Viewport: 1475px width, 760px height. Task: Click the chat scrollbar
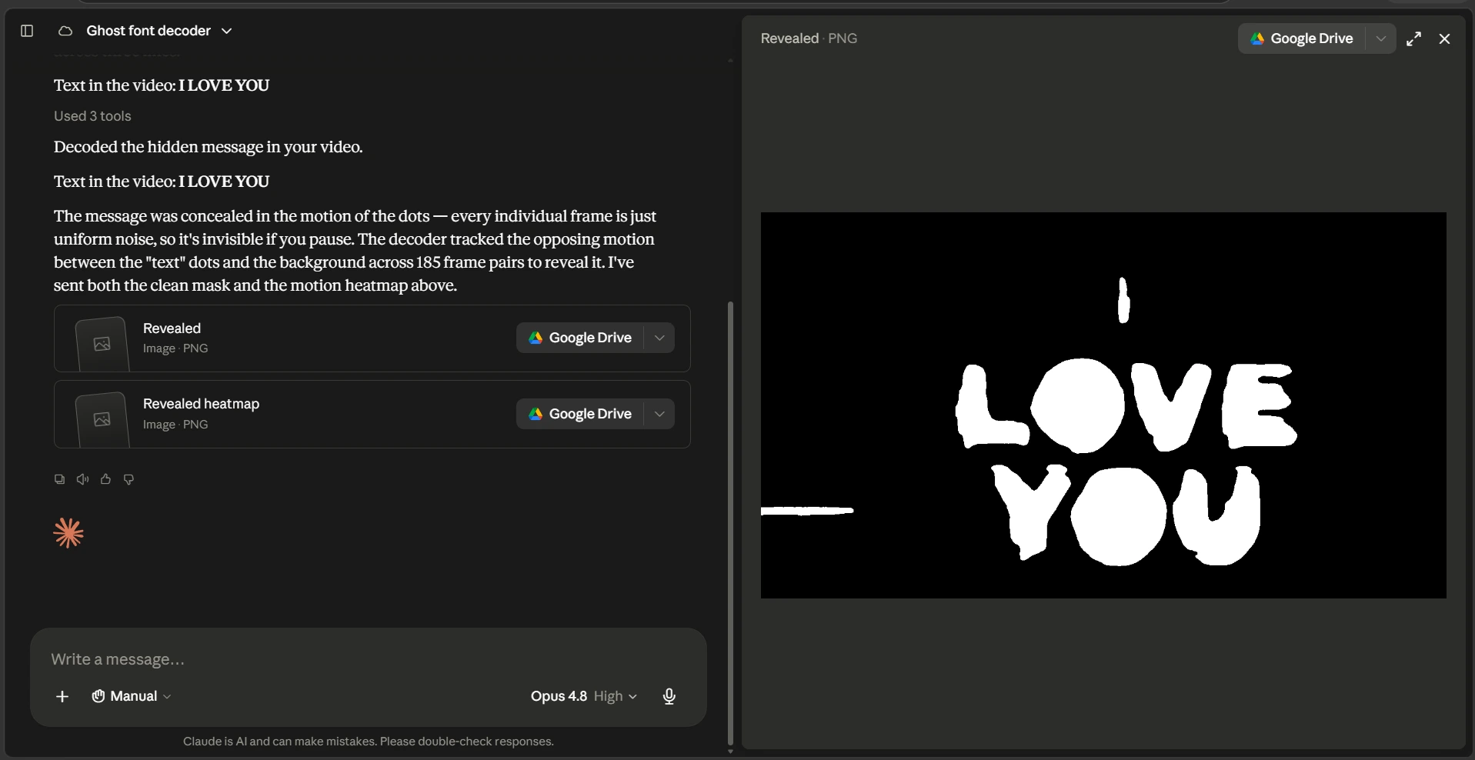pos(730,523)
